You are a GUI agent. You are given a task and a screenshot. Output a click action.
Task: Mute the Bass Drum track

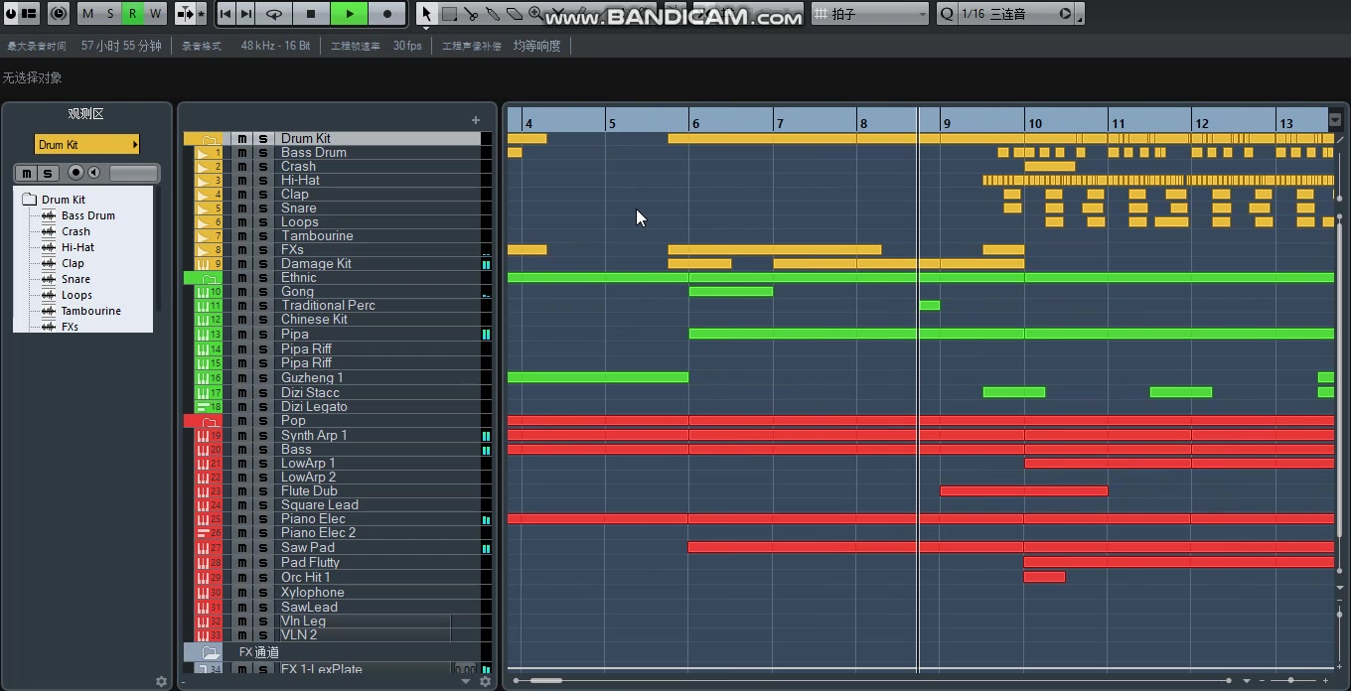click(242, 153)
